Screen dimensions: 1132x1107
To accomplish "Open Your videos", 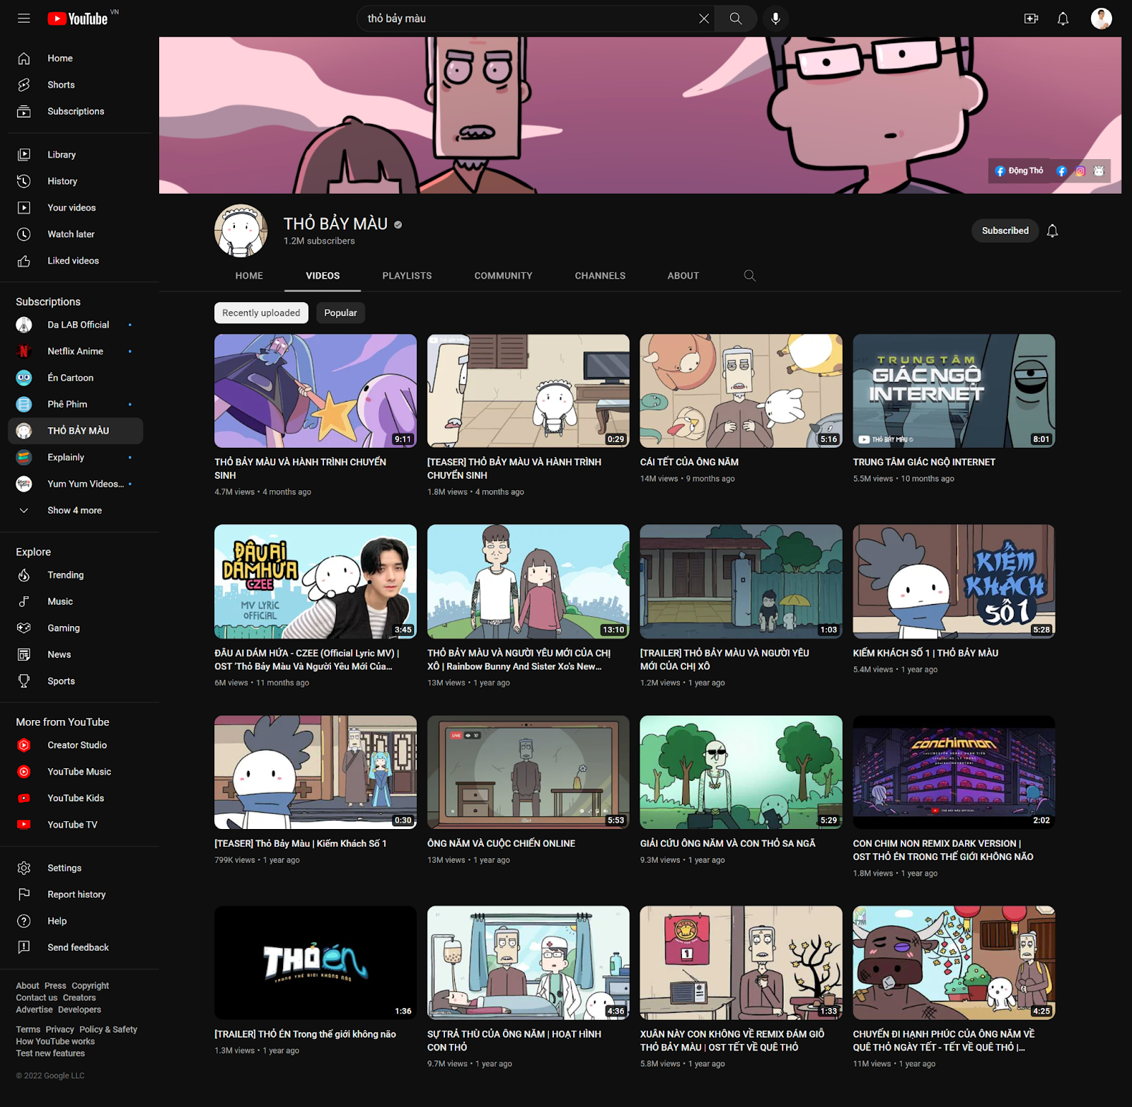I will pos(75,207).
